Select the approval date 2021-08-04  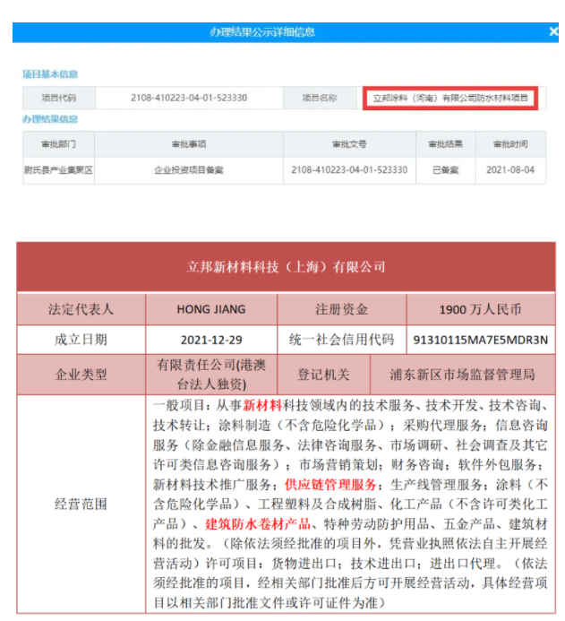click(x=510, y=170)
